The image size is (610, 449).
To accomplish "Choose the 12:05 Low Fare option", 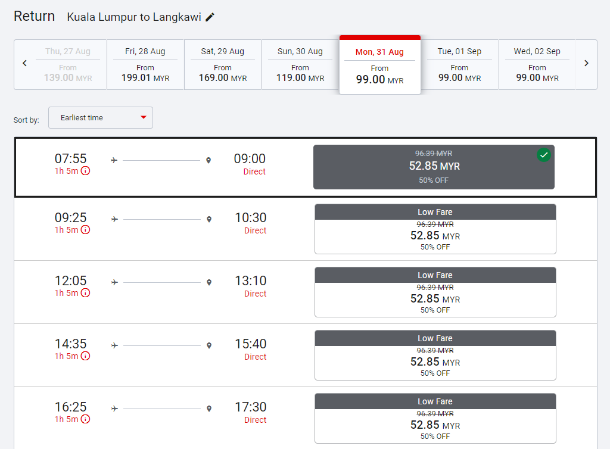I will click(x=435, y=292).
